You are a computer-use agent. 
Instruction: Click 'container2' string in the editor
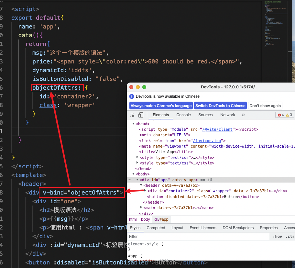[74, 96]
